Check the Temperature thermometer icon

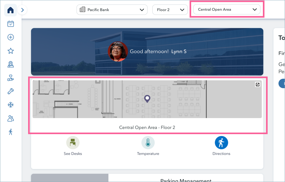point(148,142)
